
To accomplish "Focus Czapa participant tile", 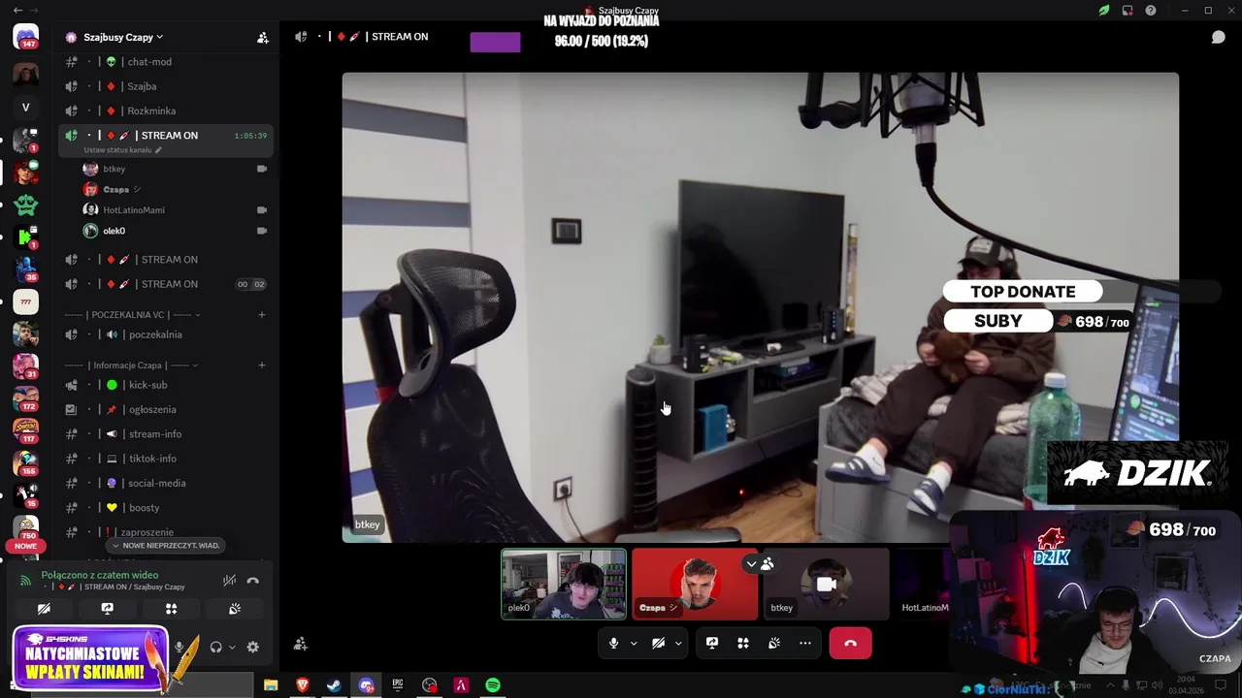I will coord(695,584).
